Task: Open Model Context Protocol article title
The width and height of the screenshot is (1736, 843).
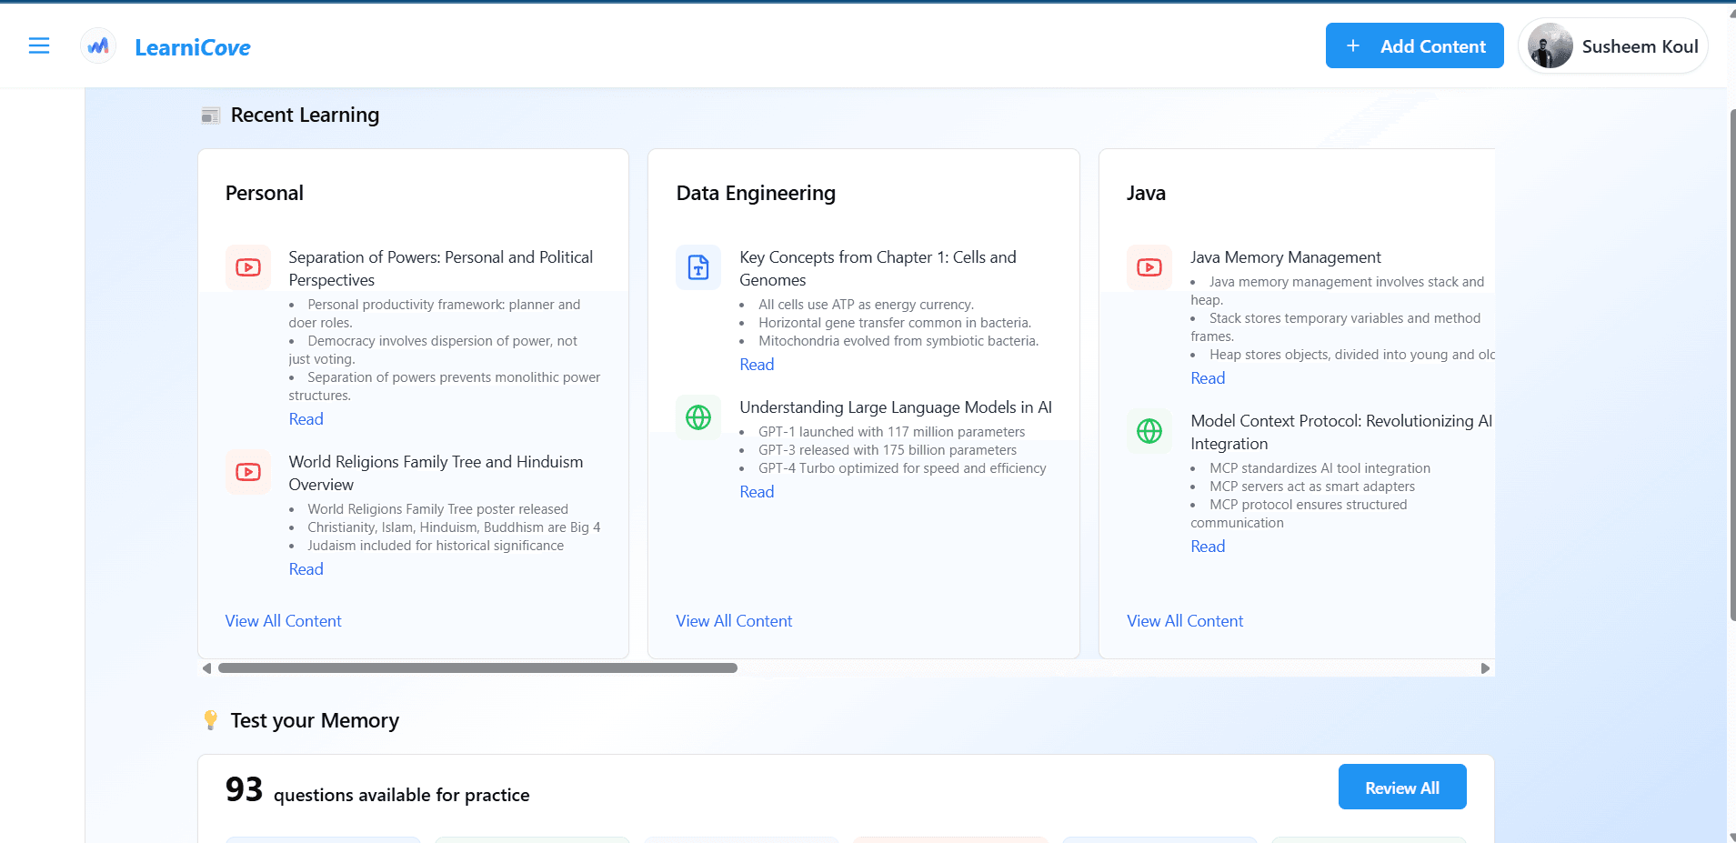Action: [1341, 432]
